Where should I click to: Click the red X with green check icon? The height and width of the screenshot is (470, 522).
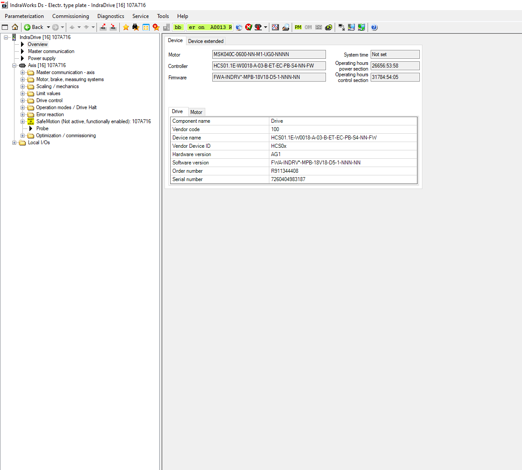249,27
